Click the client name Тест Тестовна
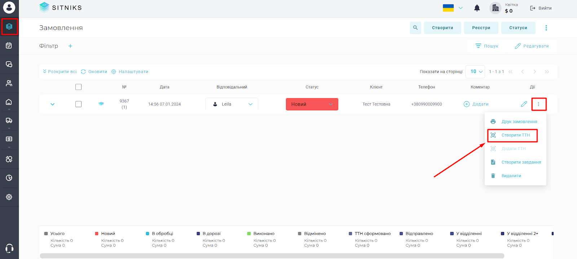This screenshot has width=577, height=259. (x=376, y=104)
